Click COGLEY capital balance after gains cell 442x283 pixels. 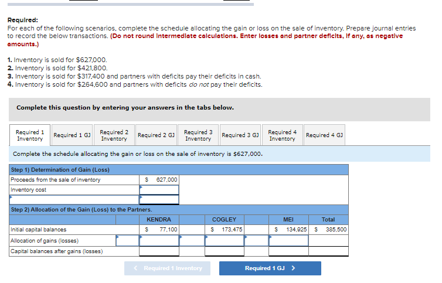225,251
